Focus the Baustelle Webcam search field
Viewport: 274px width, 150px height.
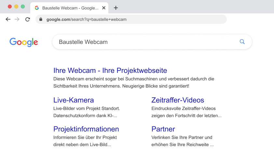tap(152, 42)
